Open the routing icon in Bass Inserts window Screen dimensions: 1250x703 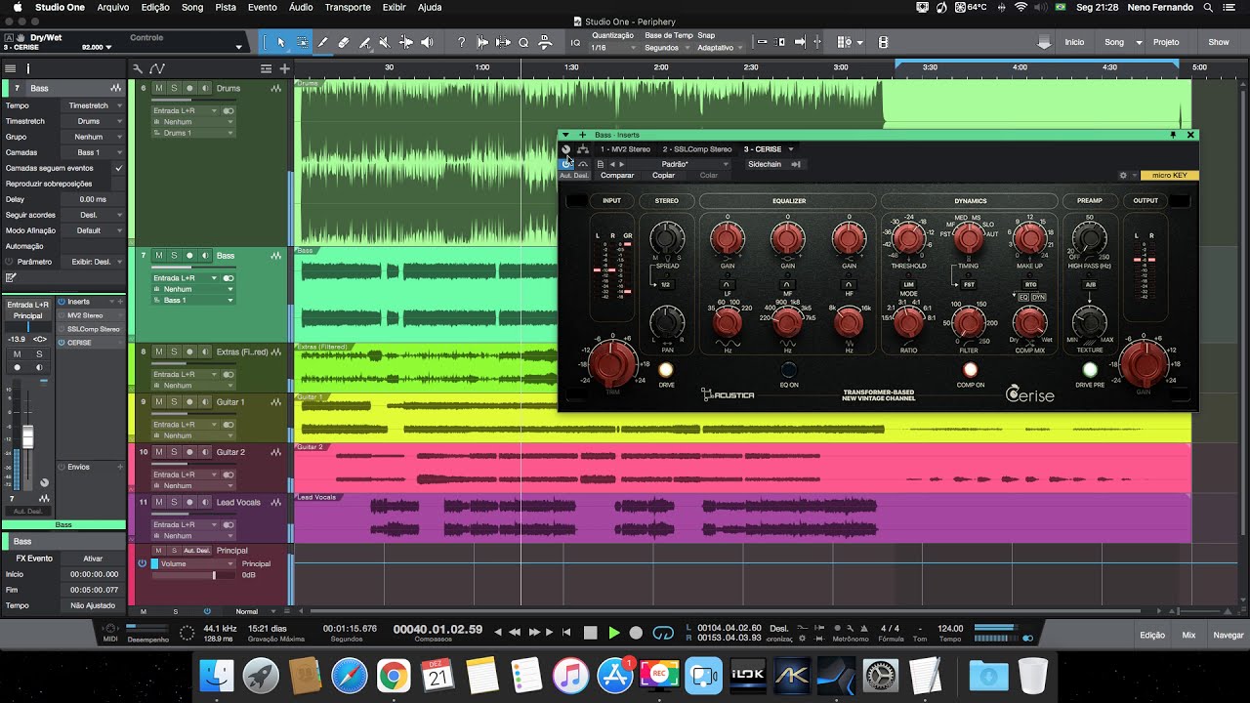(x=583, y=149)
